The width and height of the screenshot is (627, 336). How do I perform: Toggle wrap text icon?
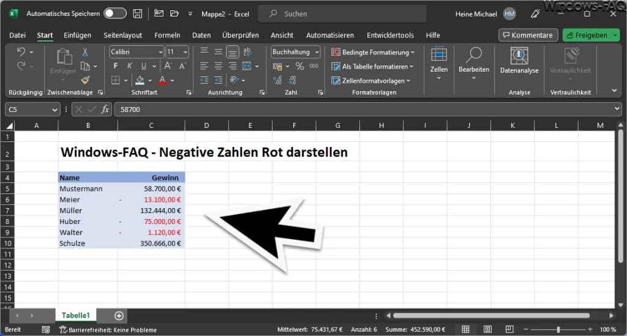(x=247, y=52)
